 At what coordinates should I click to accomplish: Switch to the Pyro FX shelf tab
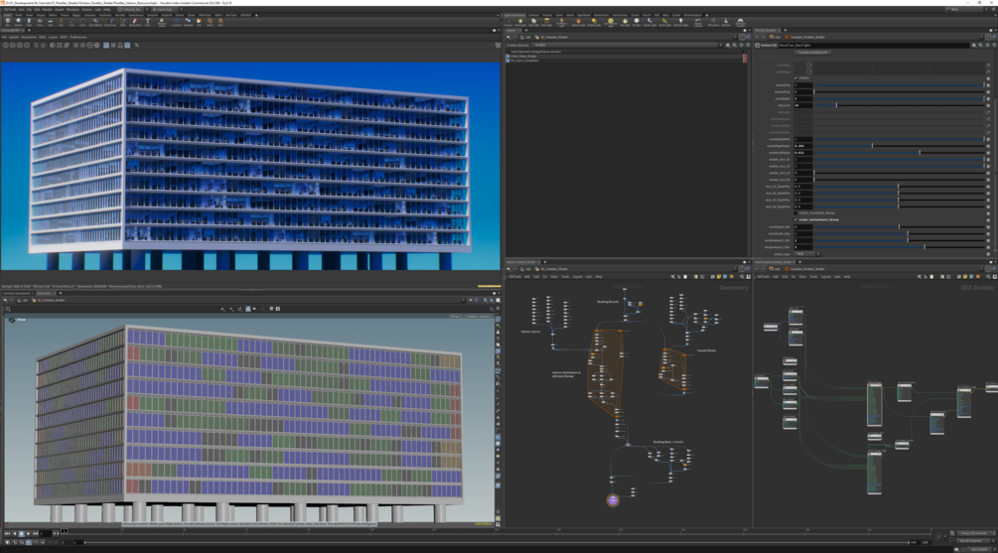tap(646, 15)
